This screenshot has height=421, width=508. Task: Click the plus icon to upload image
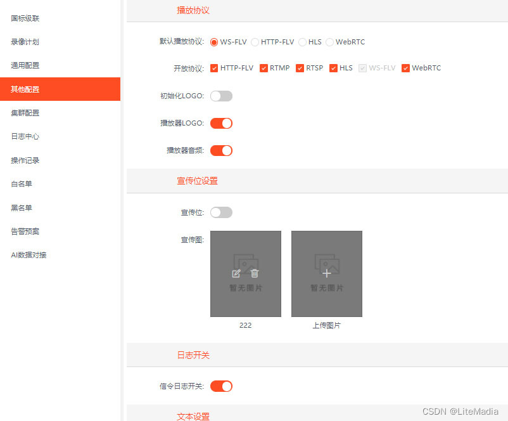point(327,273)
